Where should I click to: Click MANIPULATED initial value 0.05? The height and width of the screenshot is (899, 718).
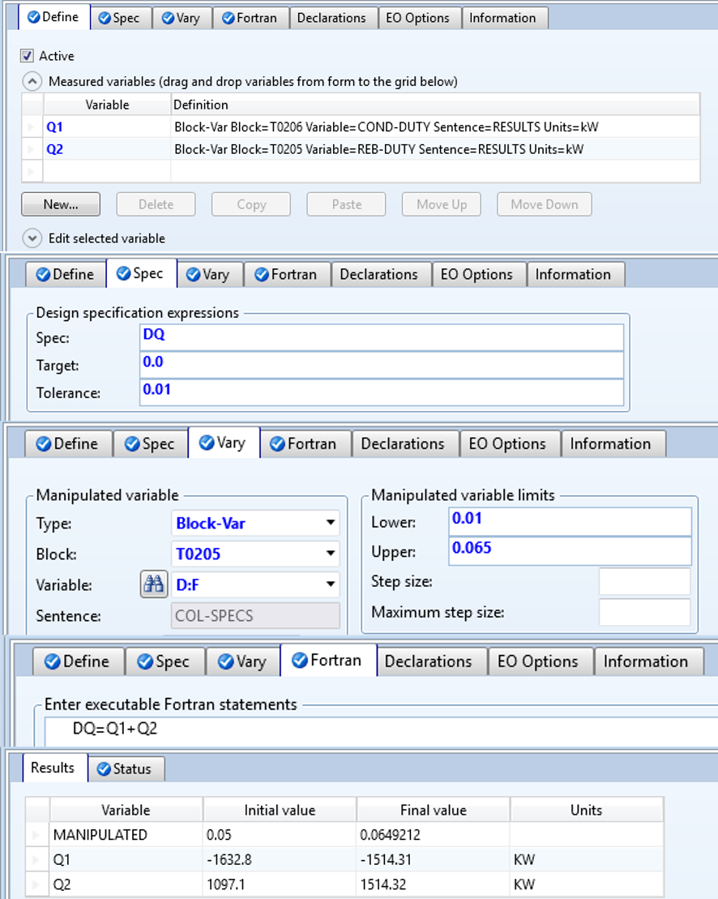280,835
